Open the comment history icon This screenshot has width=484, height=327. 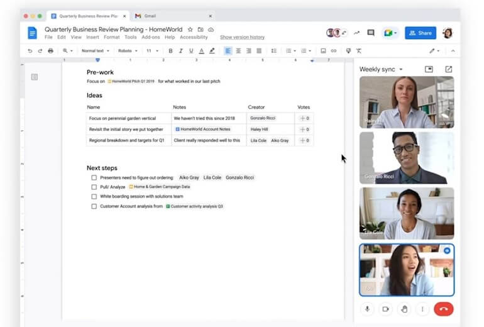371,33
